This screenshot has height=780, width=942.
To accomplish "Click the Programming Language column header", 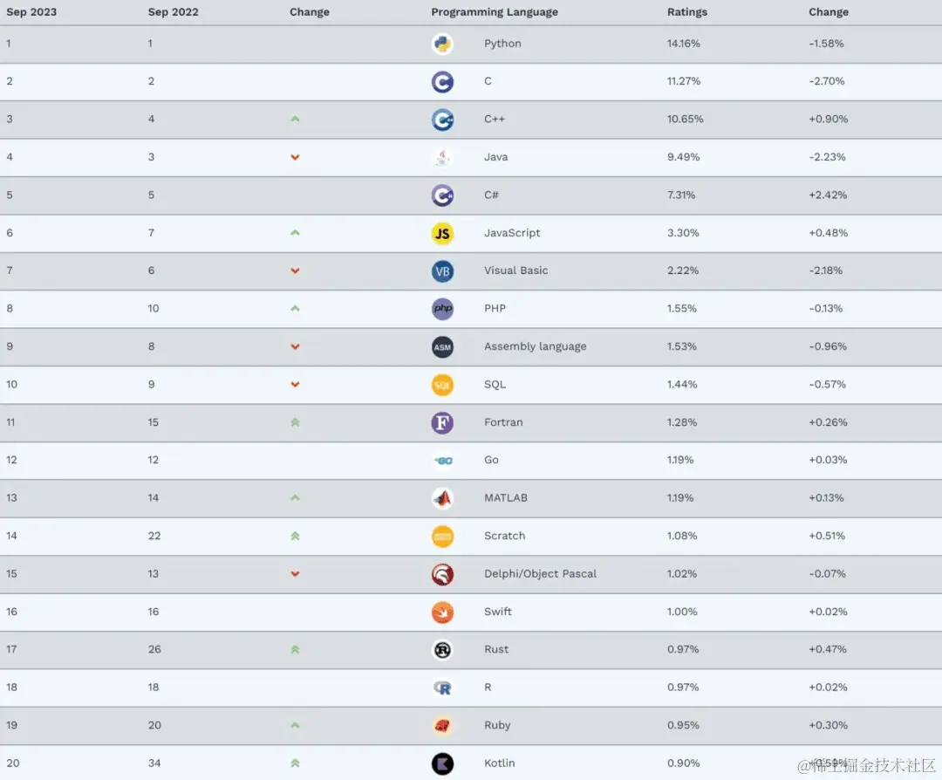I will 494,12.
